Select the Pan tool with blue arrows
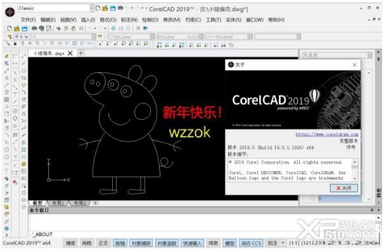The height and width of the screenshot is (249, 384). pyautogui.click(x=113, y=29)
